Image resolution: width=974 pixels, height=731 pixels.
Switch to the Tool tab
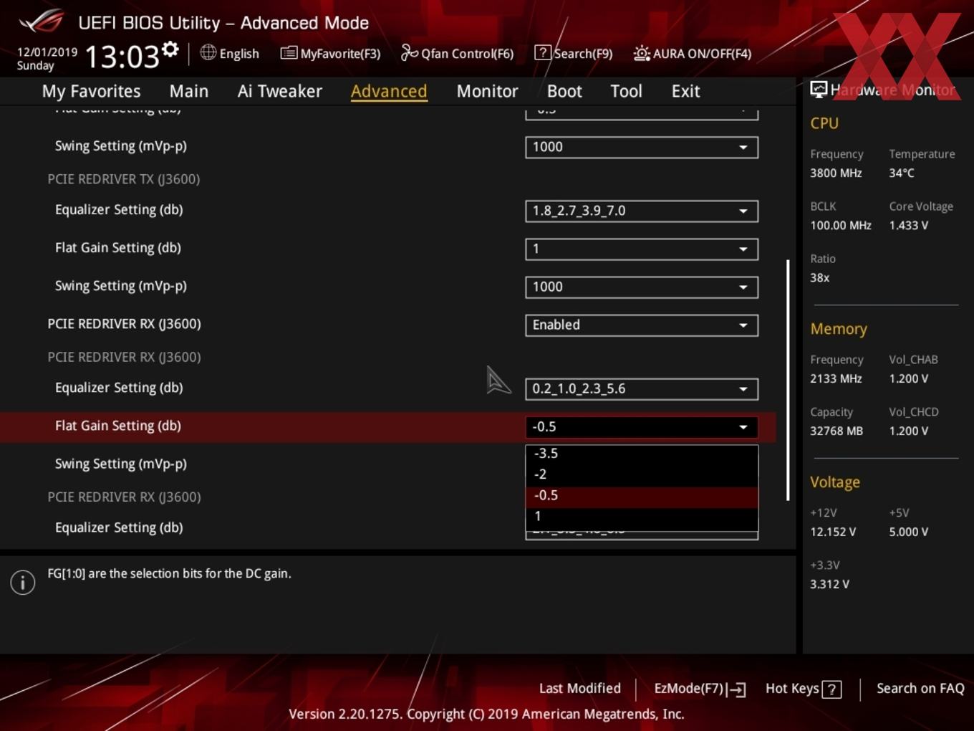(626, 91)
